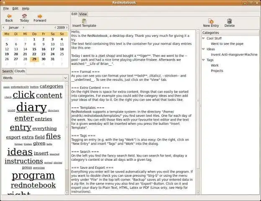Click the word 'ideas' in cloud
Viewport: 261px width, 201px height.
click(x=20, y=152)
